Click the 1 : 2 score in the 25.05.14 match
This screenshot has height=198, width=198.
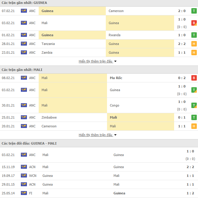click(190, 193)
